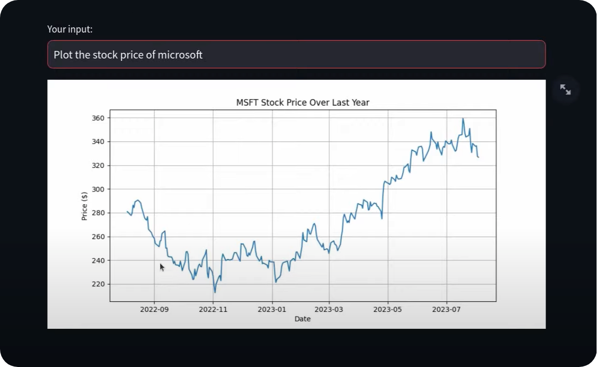Screen dimensions: 597x367
Task: Select the 2023-05 x-axis tick label
Action: pos(387,310)
